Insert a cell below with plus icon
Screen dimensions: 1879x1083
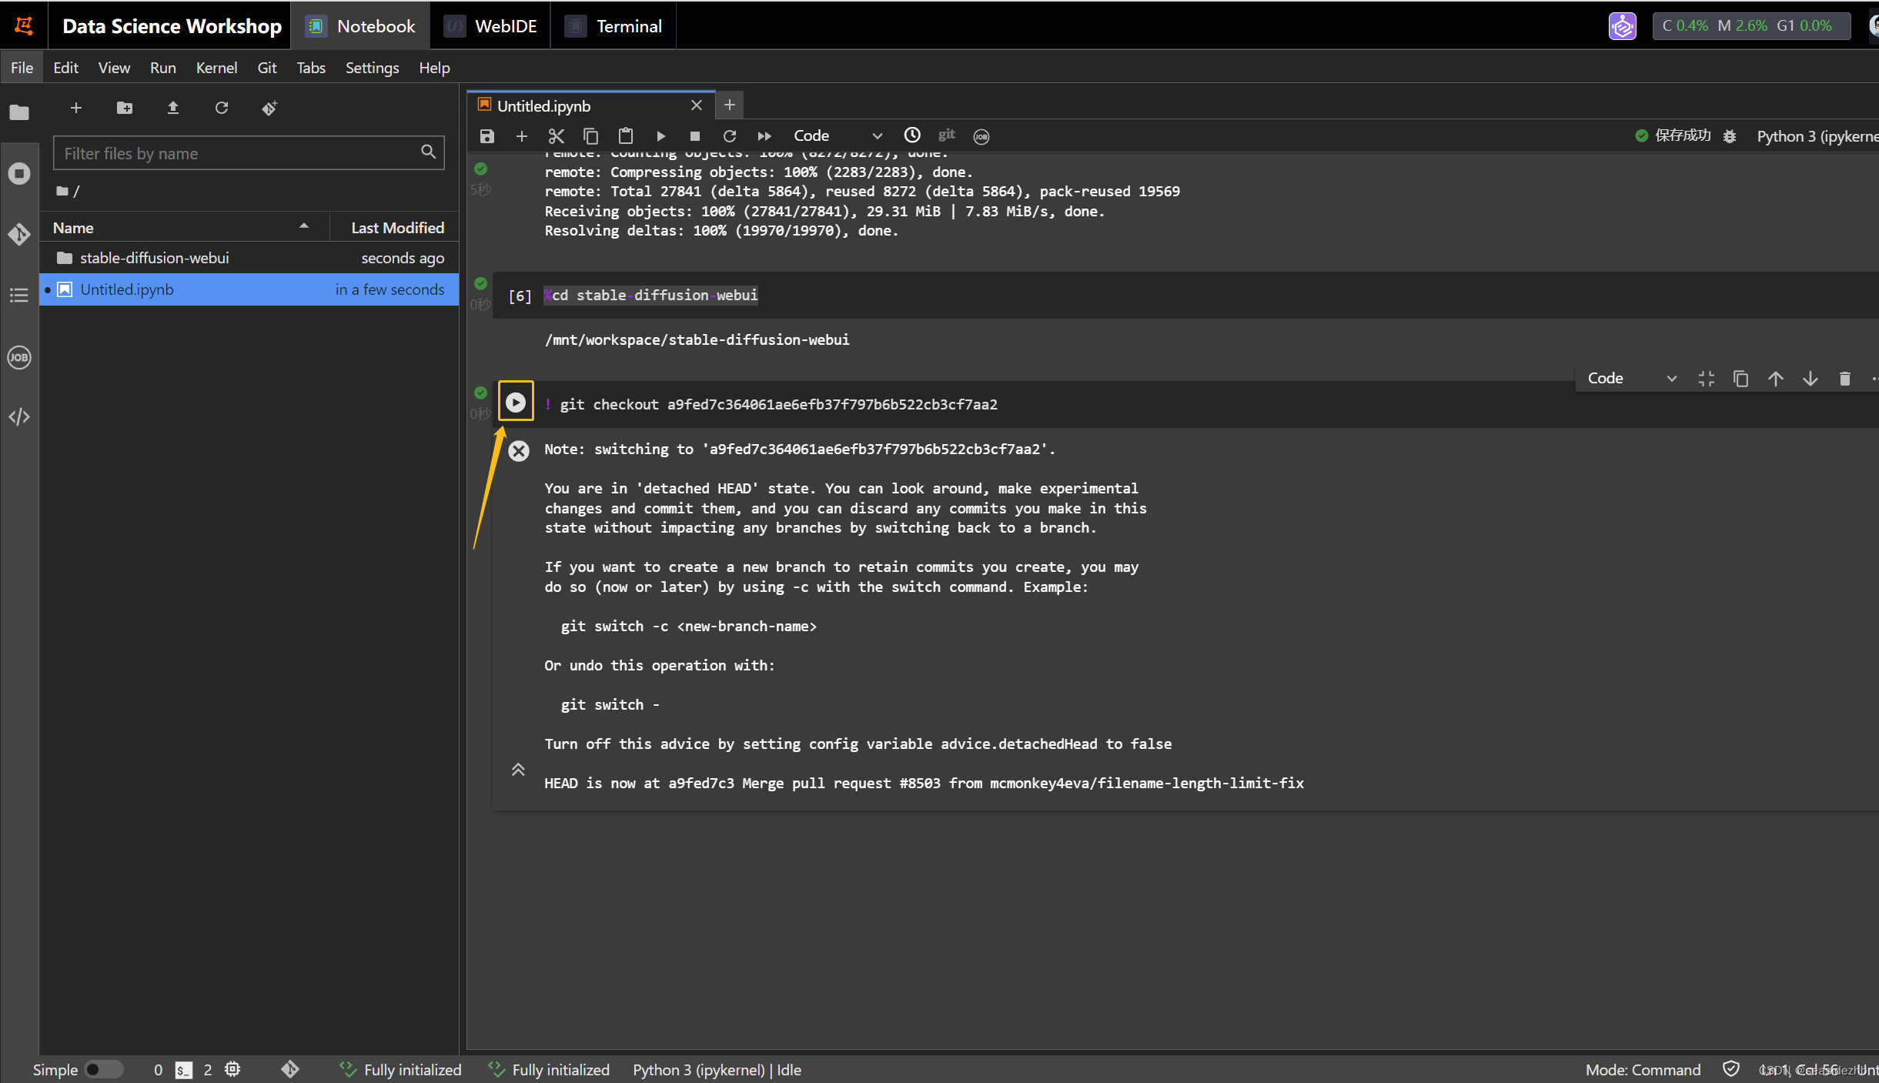pos(521,136)
